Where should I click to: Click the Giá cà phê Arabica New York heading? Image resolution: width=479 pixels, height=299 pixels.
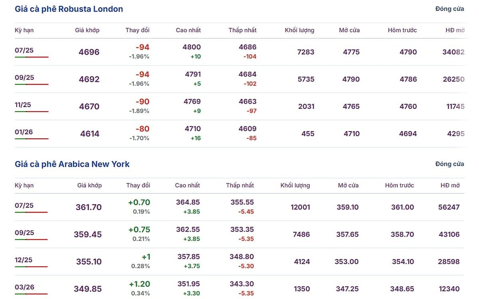(x=72, y=164)
